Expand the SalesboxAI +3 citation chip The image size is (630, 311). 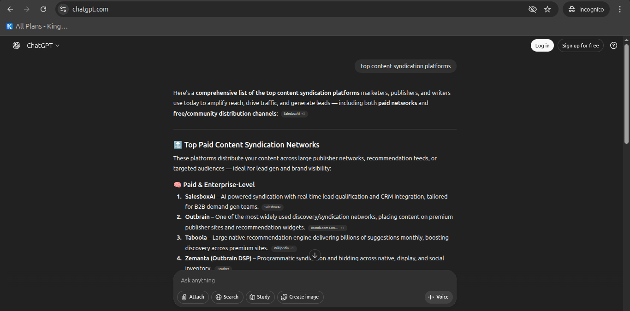click(x=294, y=113)
